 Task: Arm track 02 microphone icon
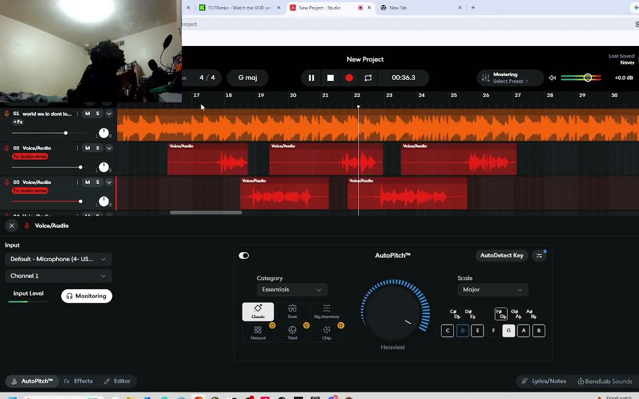click(x=7, y=148)
